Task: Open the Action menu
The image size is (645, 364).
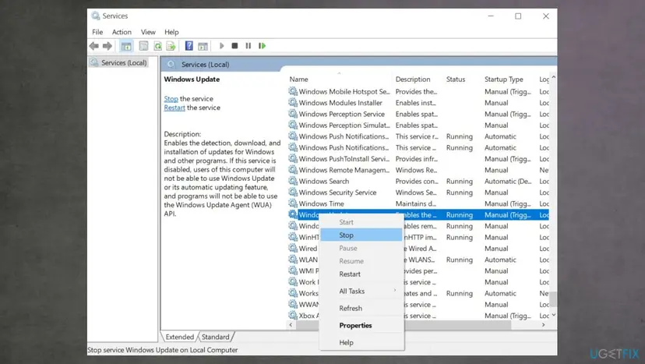Action: coord(122,32)
